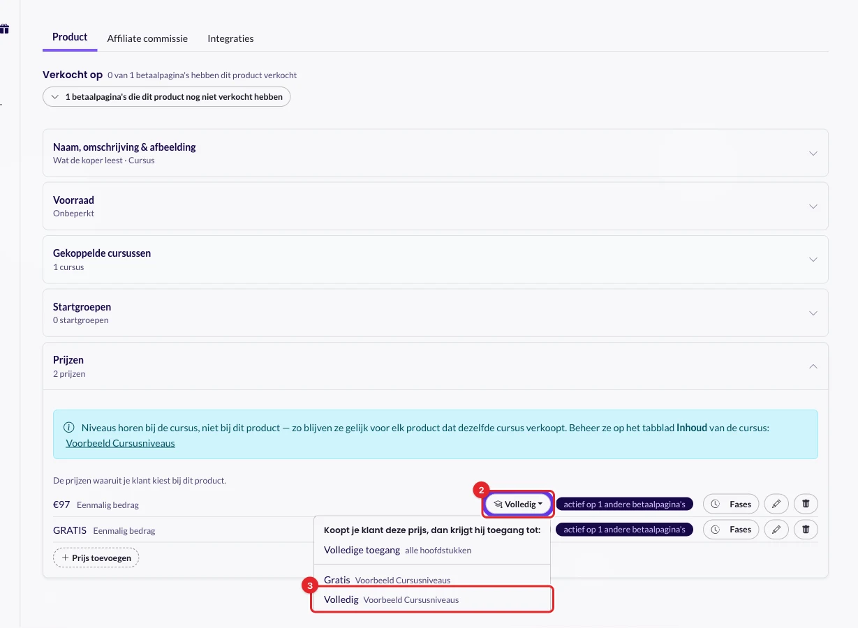Viewport: 858px width, 628px height.
Task: Expand the Gekoppelde cursussen section
Action: (x=436, y=260)
